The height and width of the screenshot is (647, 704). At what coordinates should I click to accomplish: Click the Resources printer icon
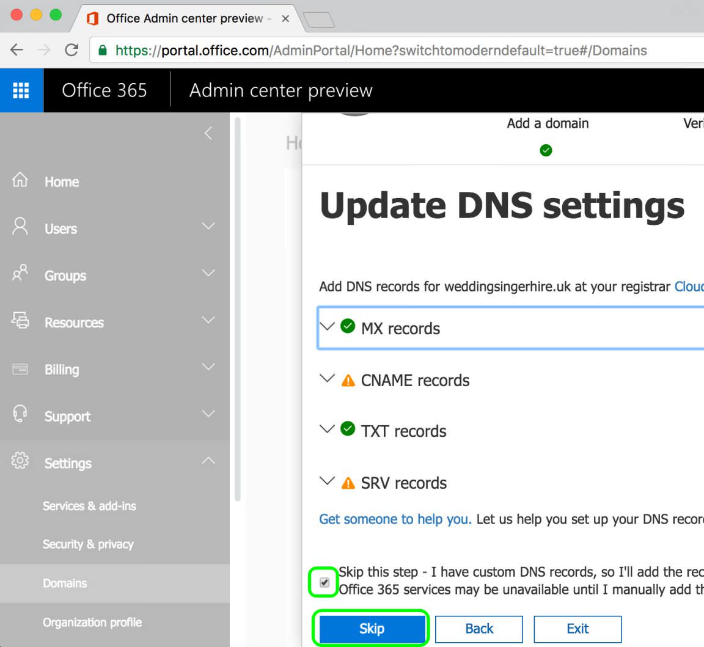click(x=20, y=320)
